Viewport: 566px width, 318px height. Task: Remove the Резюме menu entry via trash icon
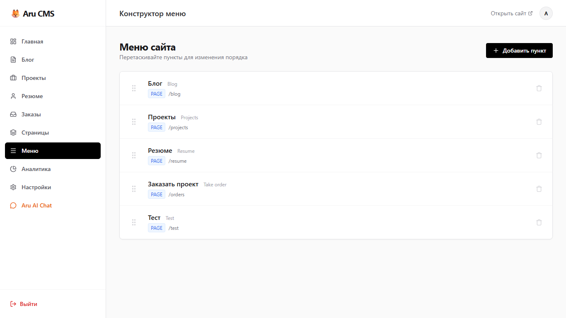[539, 155]
